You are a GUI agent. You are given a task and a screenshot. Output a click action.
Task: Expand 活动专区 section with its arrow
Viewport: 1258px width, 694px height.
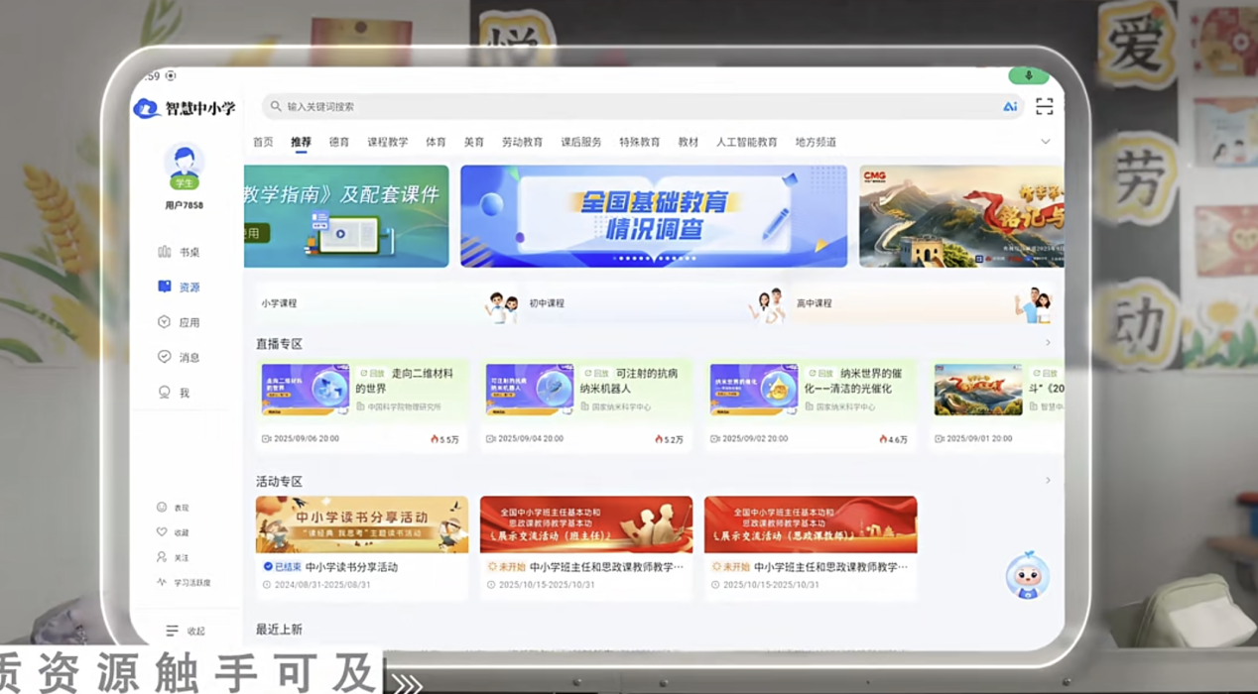point(1048,481)
